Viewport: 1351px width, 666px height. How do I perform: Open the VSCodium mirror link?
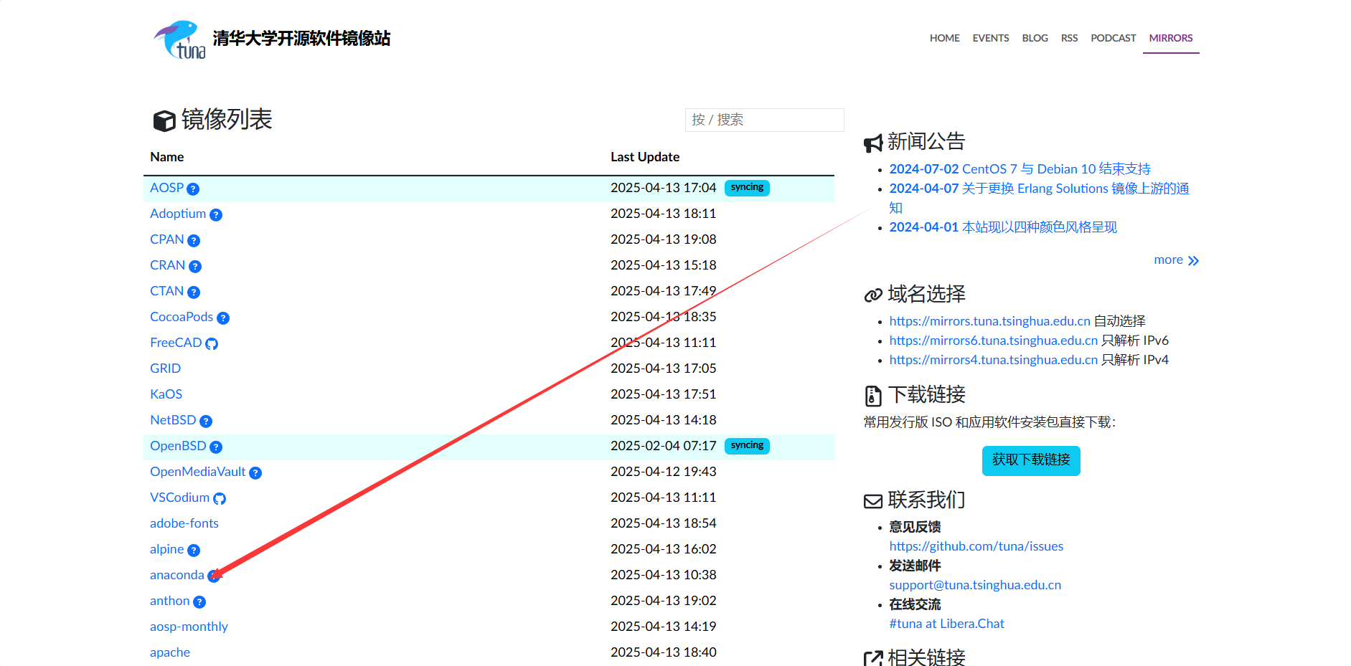[180, 498]
